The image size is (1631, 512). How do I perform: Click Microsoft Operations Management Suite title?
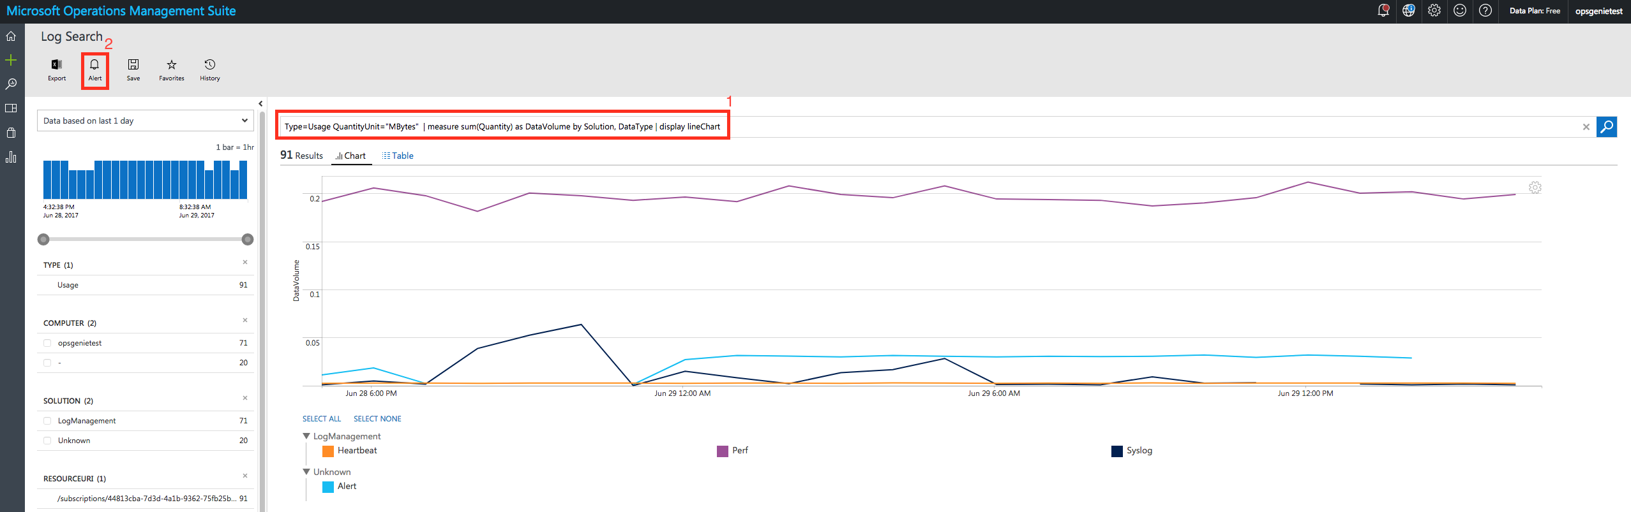tap(121, 11)
